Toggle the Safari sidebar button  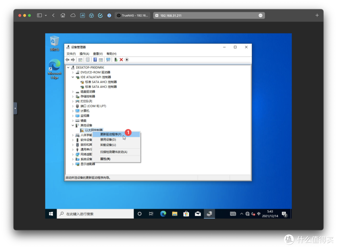point(39,15)
